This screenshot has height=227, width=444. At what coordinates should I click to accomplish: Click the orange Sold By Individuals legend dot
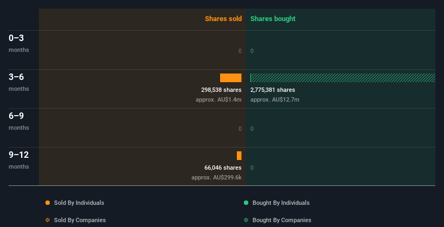pyautogui.click(x=48, y=203)
